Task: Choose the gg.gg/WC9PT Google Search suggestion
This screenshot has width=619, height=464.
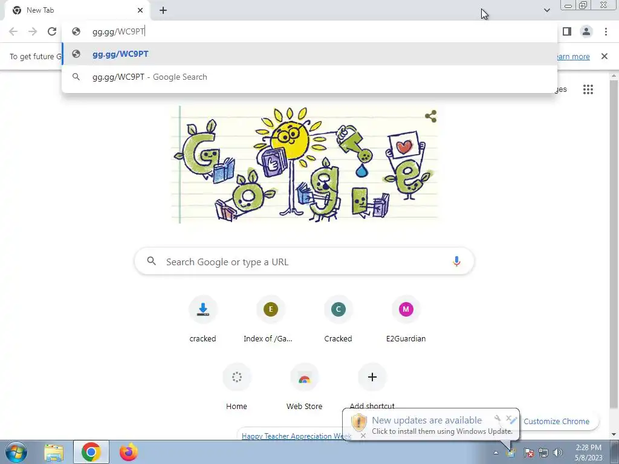Action: pos(309,77)
